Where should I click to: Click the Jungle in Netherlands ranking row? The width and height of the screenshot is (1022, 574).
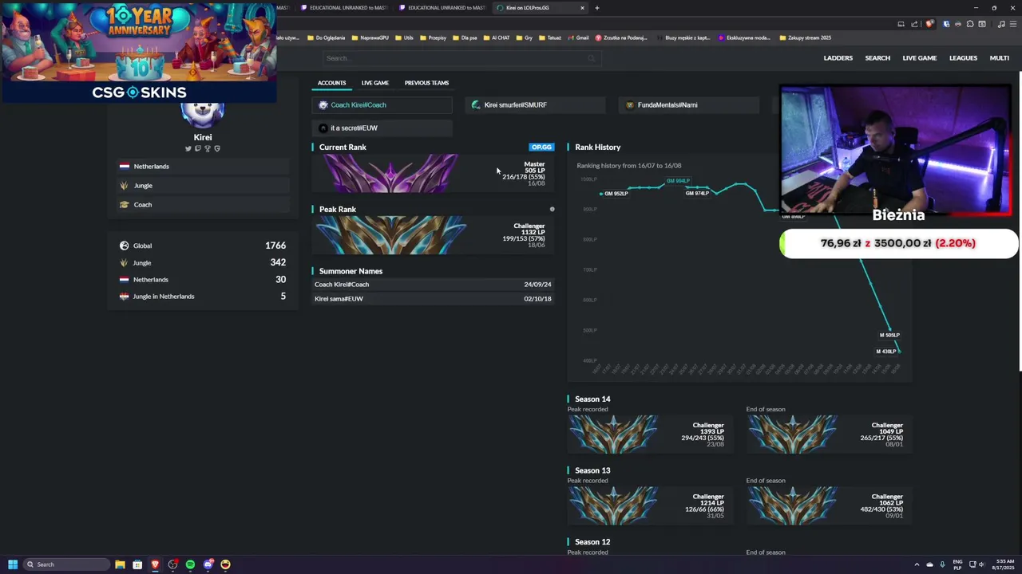point(202,297)
